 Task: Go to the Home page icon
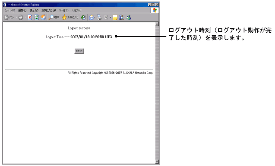43,17
